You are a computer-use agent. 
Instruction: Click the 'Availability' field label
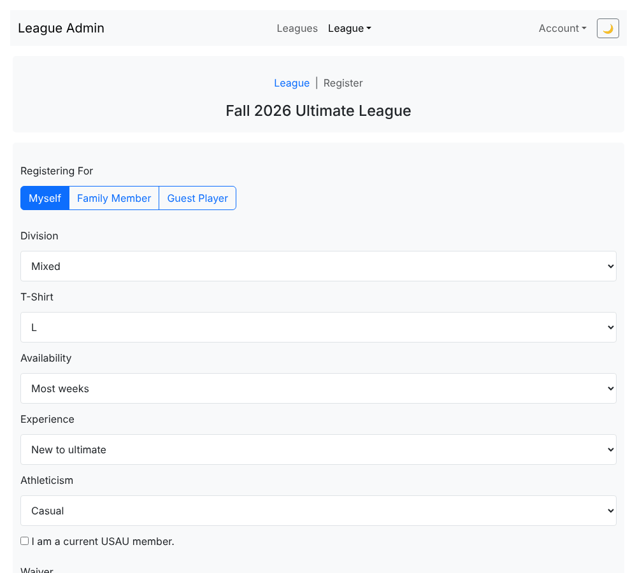[x=46, y=358]
